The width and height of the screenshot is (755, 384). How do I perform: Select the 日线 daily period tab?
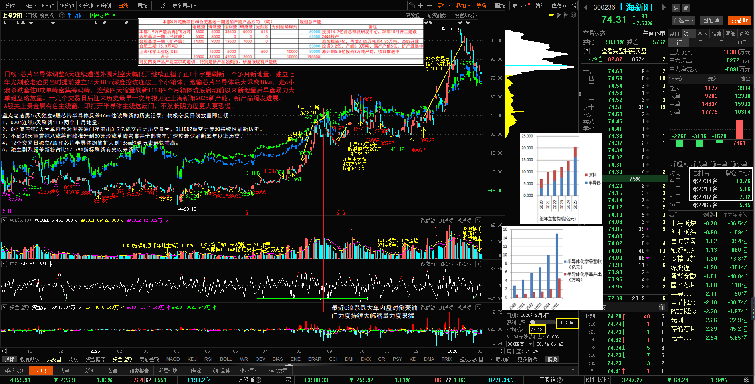(123, 6)
